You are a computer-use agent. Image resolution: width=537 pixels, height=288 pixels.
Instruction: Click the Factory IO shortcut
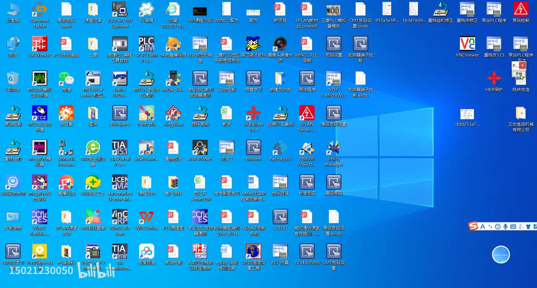click(x=280, y=148)
